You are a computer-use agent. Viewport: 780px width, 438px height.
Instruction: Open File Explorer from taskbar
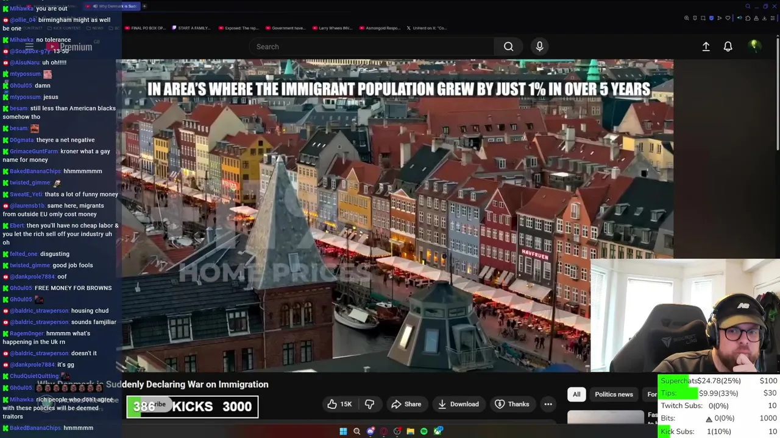[411, 431]
